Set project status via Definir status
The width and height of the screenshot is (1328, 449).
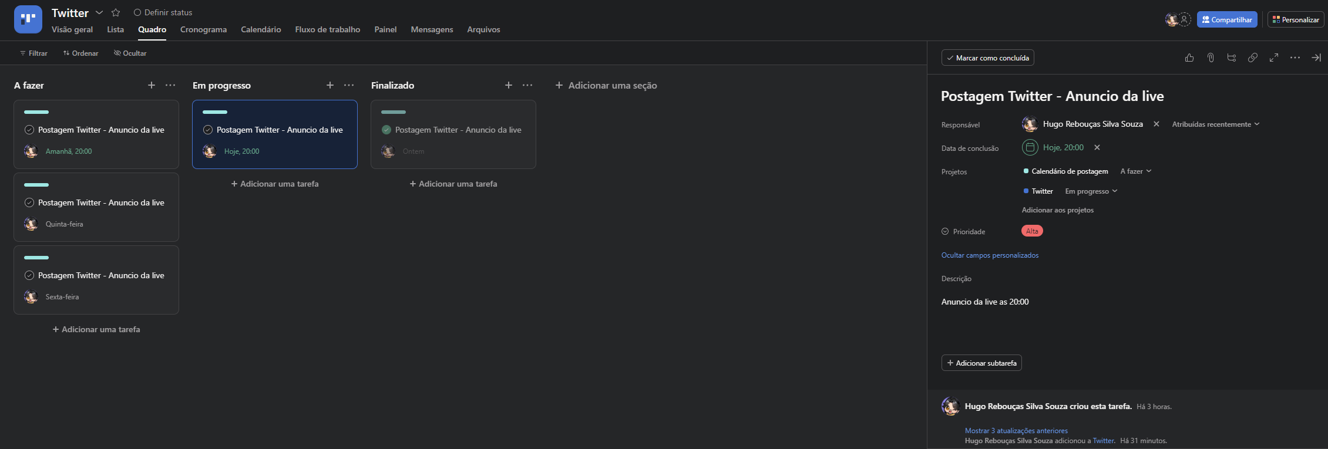163,12
